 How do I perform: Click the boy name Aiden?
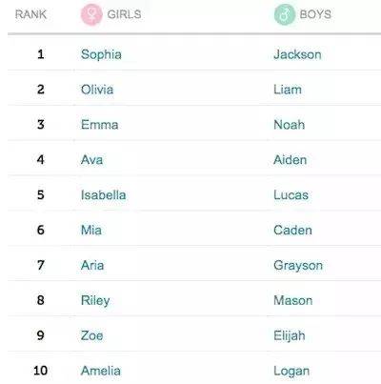[291, 160]
